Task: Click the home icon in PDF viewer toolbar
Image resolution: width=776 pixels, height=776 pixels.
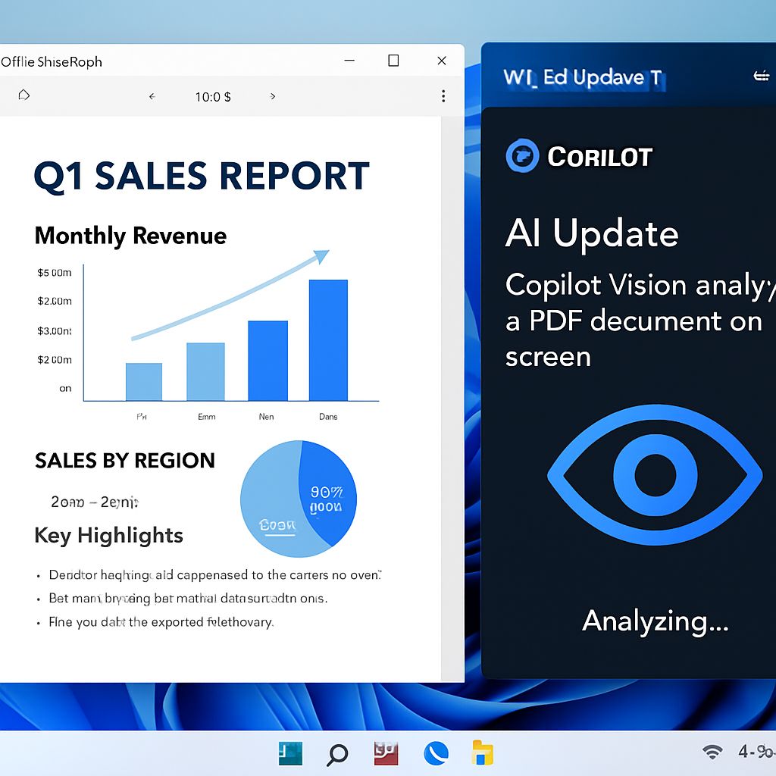Action: [x=23, y=95]
